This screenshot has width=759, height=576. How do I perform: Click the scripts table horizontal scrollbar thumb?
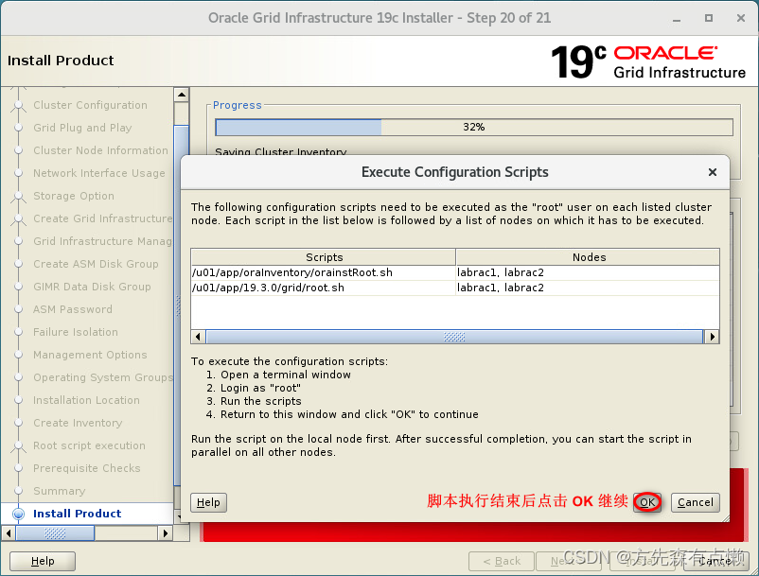[x=454, y=337]
